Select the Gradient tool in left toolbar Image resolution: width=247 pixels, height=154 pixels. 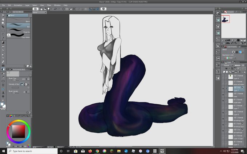pos(3,43)
